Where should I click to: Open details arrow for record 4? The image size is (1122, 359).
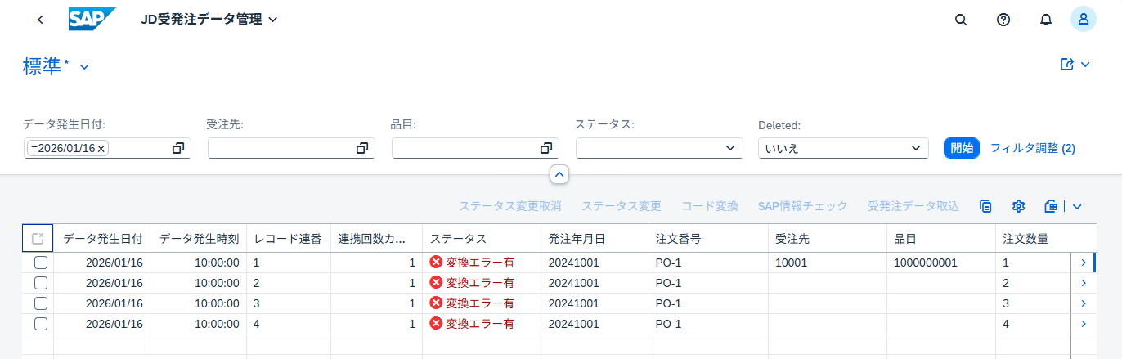click(x=1084, y=324)
